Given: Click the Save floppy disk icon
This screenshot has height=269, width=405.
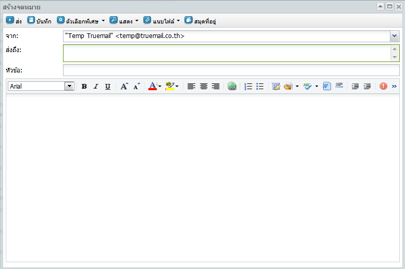Looking at the screenshot, I should click(x=31, y=20).
